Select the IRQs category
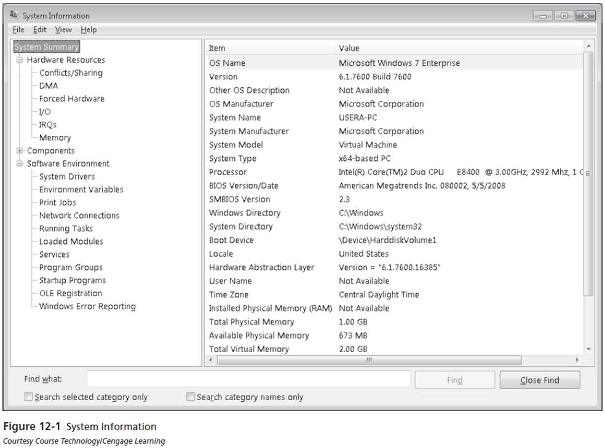The width and height of the screenshot is (605, 448). tap(48, 125)
